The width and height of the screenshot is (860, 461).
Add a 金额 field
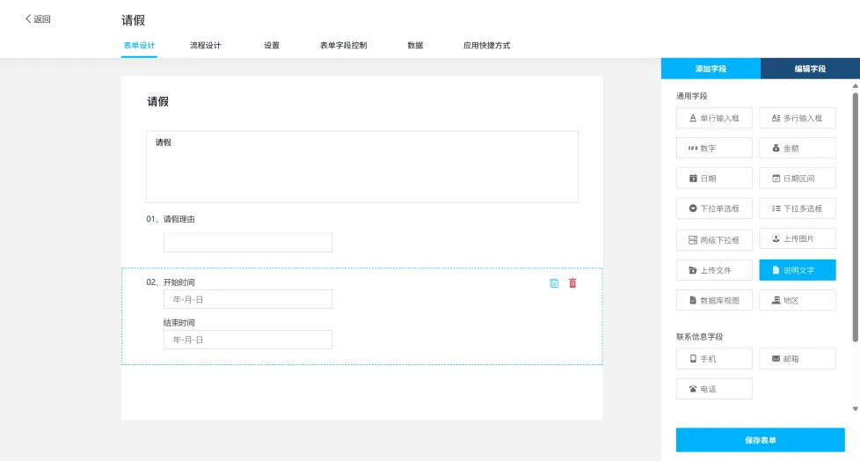[x=798, y=148]
